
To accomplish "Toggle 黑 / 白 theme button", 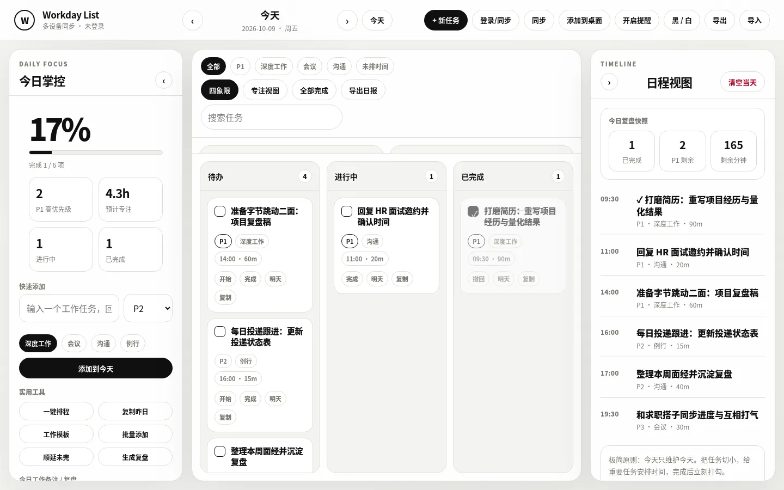I will 682,21.
